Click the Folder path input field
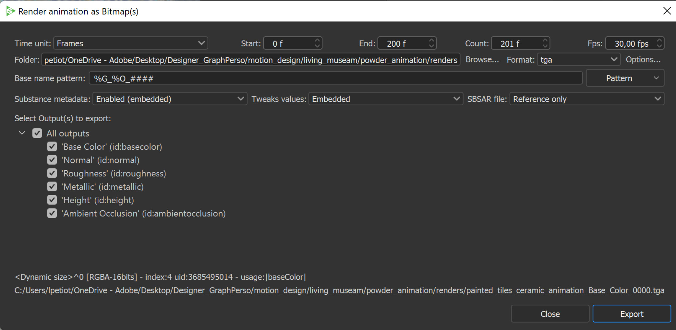676x330 pixels. [251, 60]
